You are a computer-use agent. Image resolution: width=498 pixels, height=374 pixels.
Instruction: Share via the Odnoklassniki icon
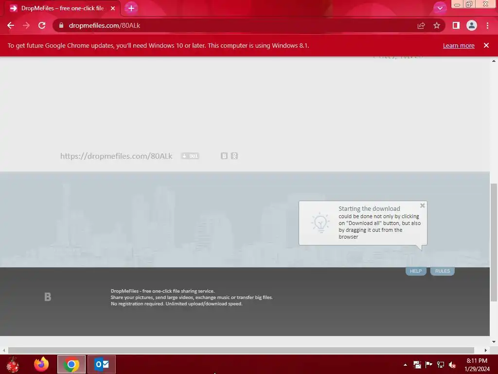tap(234, 156)
